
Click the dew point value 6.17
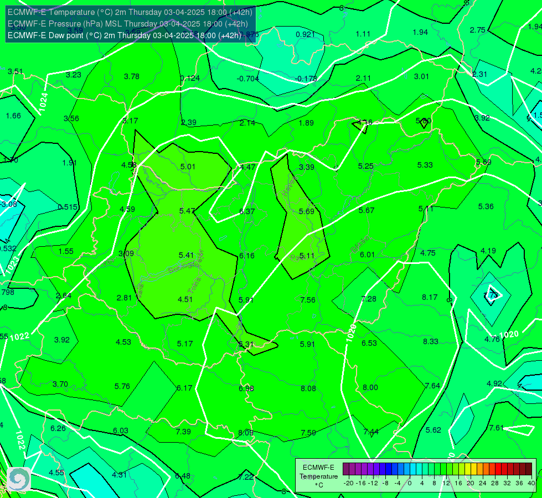(x=184, y=388)
